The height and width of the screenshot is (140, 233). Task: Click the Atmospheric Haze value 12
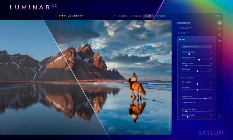[x=210, y=110]
